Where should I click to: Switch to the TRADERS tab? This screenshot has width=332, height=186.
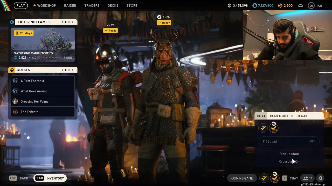(92, 5)
